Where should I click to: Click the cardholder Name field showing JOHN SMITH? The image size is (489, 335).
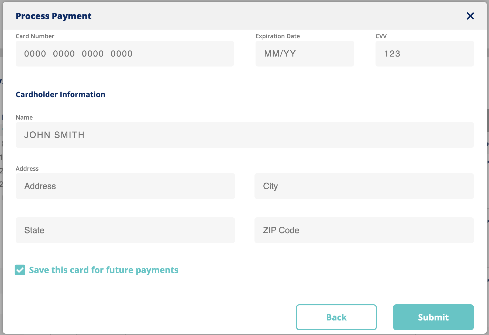(244, 135)
